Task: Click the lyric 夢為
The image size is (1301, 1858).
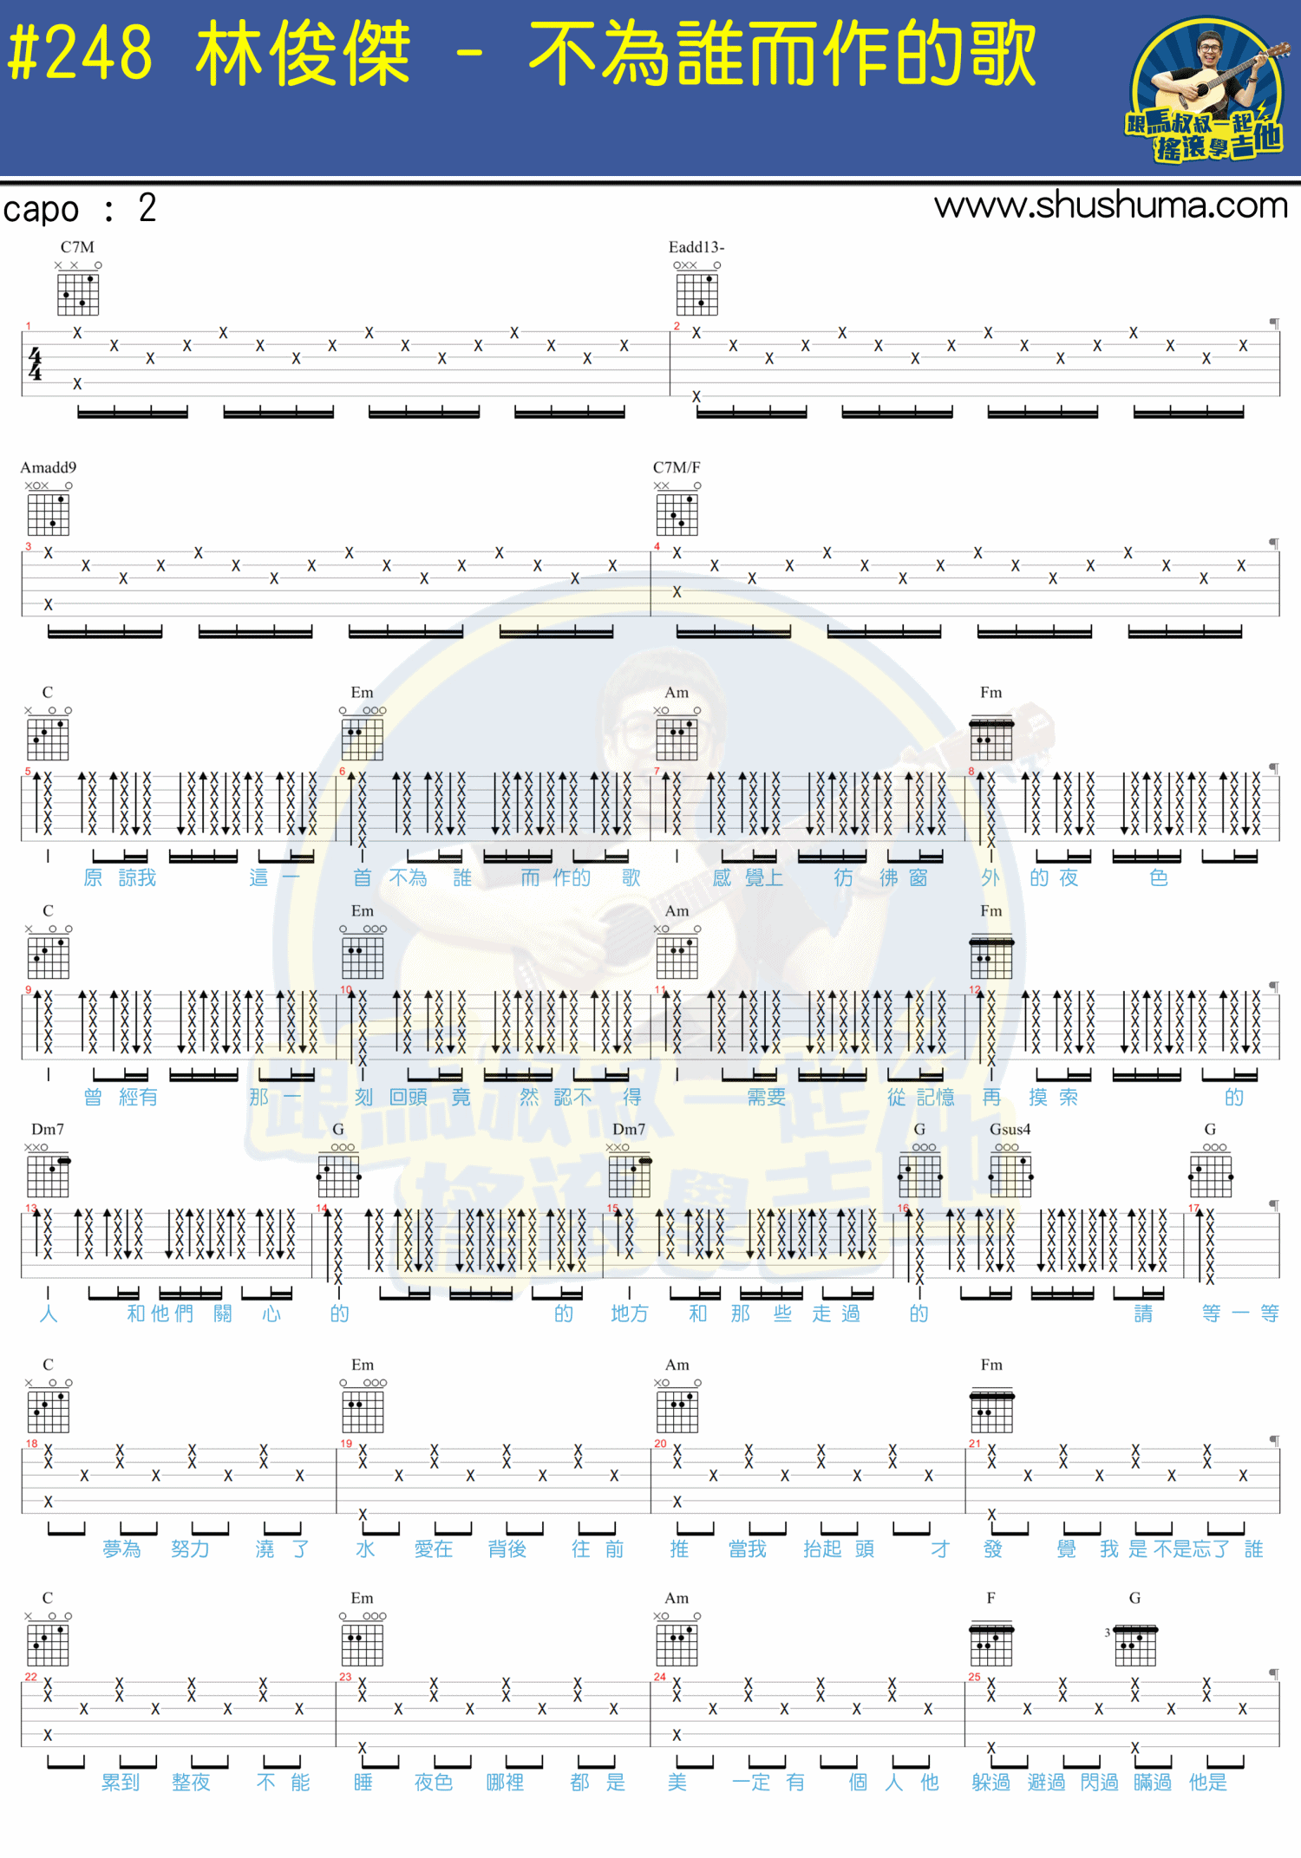Action: click(121, 1548)
